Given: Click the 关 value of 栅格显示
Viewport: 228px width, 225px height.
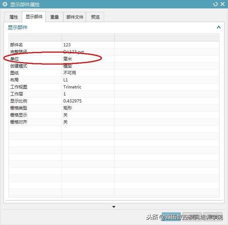Looking at the screenshot, I should click(65, 115).
